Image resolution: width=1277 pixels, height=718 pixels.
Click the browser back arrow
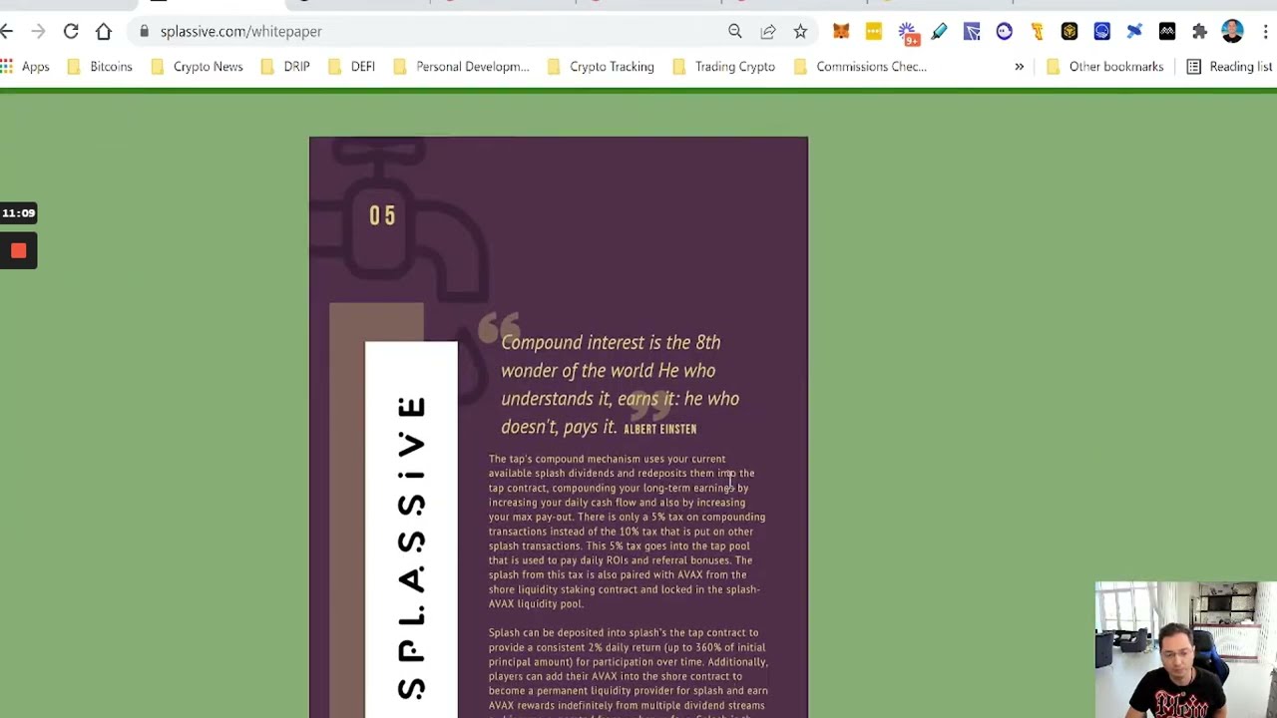(7, 32)
